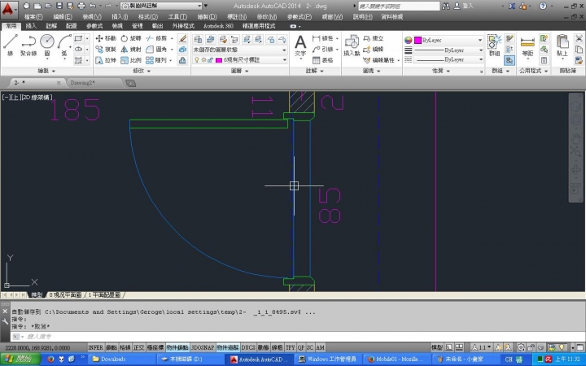Toggle 3DOSNAP in status bar
The image size is (586, 366).
pos(203,347)
